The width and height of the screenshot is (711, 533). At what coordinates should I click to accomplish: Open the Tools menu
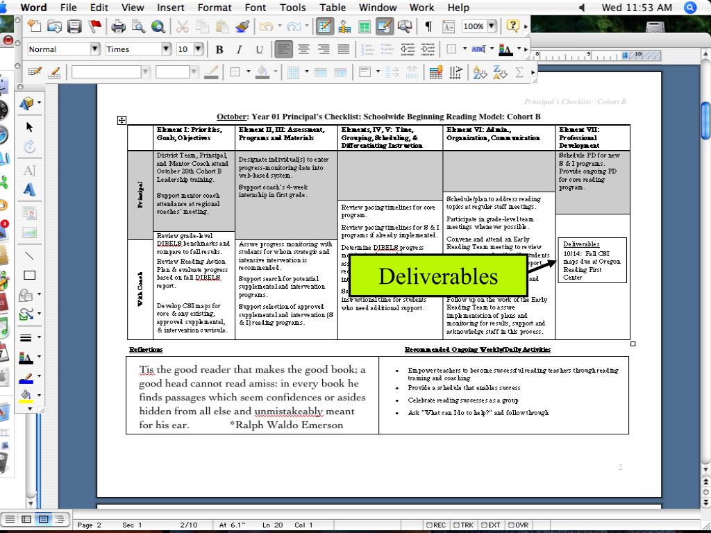point(292,8)
